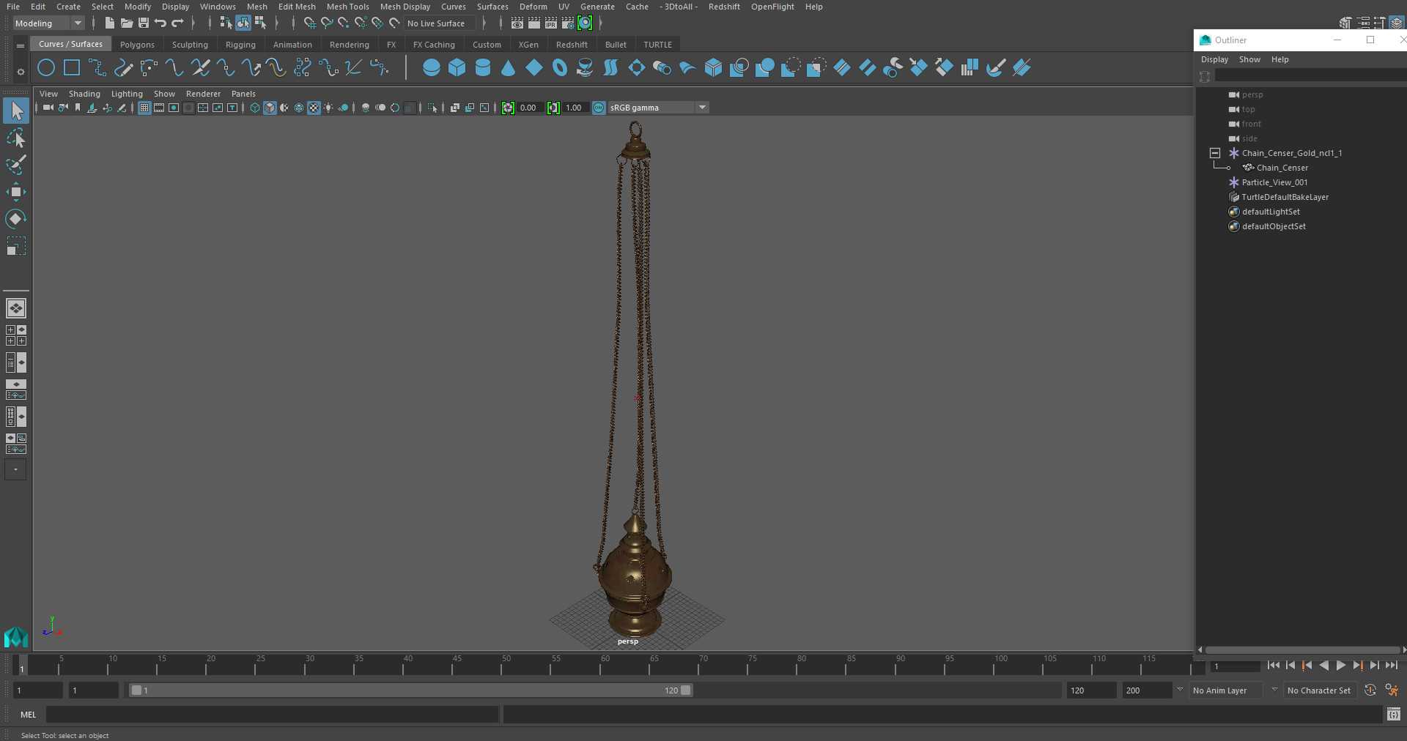The image size is (1407, 741).
Task: Open Outliner Display menu
Action: click(x=1214, y=59)
